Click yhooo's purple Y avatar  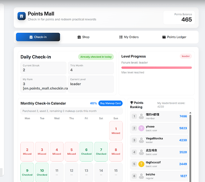[142, 128]
